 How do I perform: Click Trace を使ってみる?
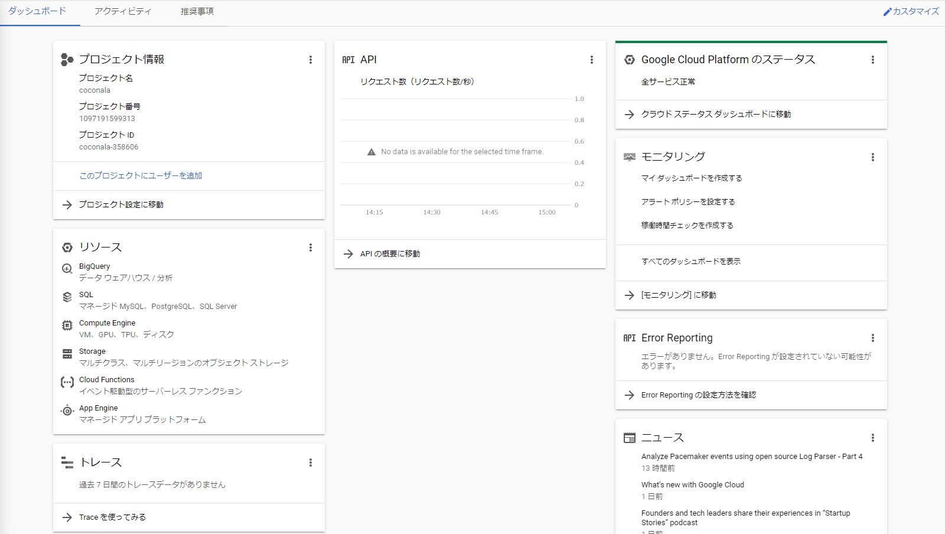(112, 517)
